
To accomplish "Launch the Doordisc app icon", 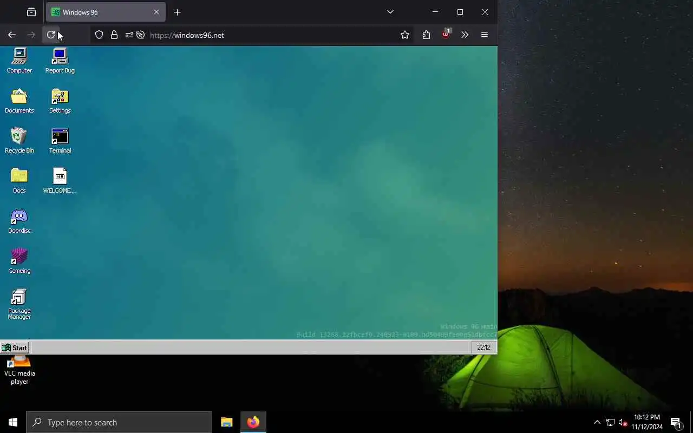I will coord(19,221).
